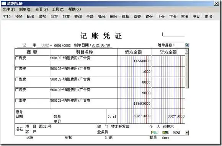Click 增加 to add a new voucher
Image resolution: width=222 pixels, height=146 pixels.
[42, 17]
